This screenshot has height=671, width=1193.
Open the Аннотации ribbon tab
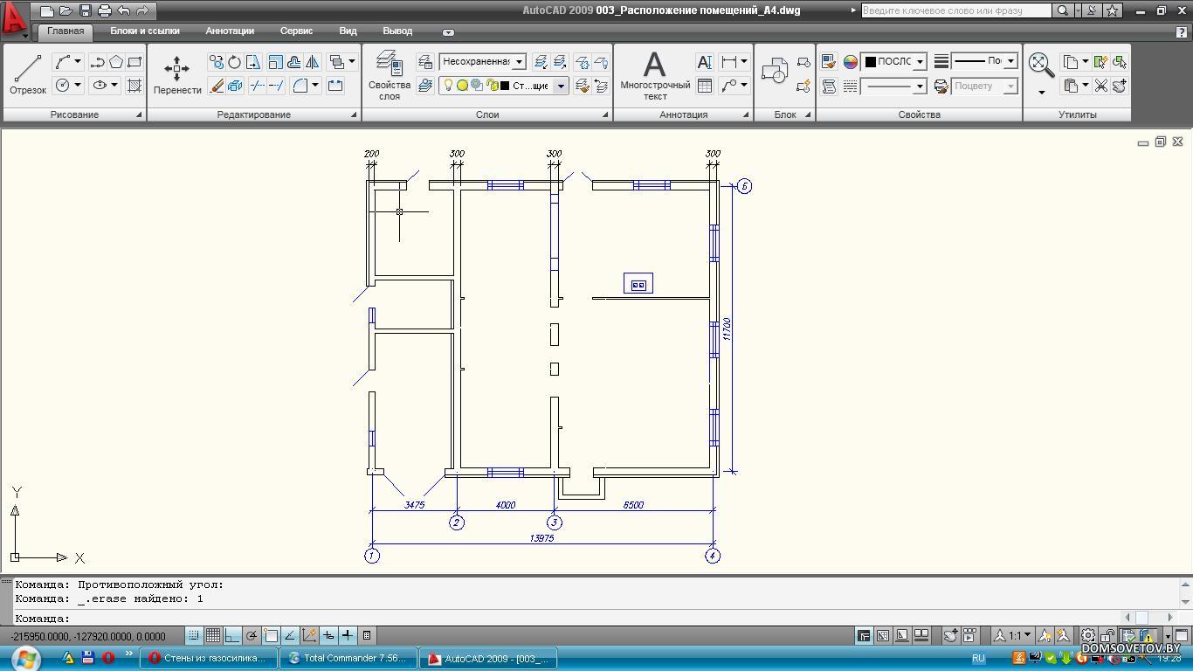tap(230, 31)
